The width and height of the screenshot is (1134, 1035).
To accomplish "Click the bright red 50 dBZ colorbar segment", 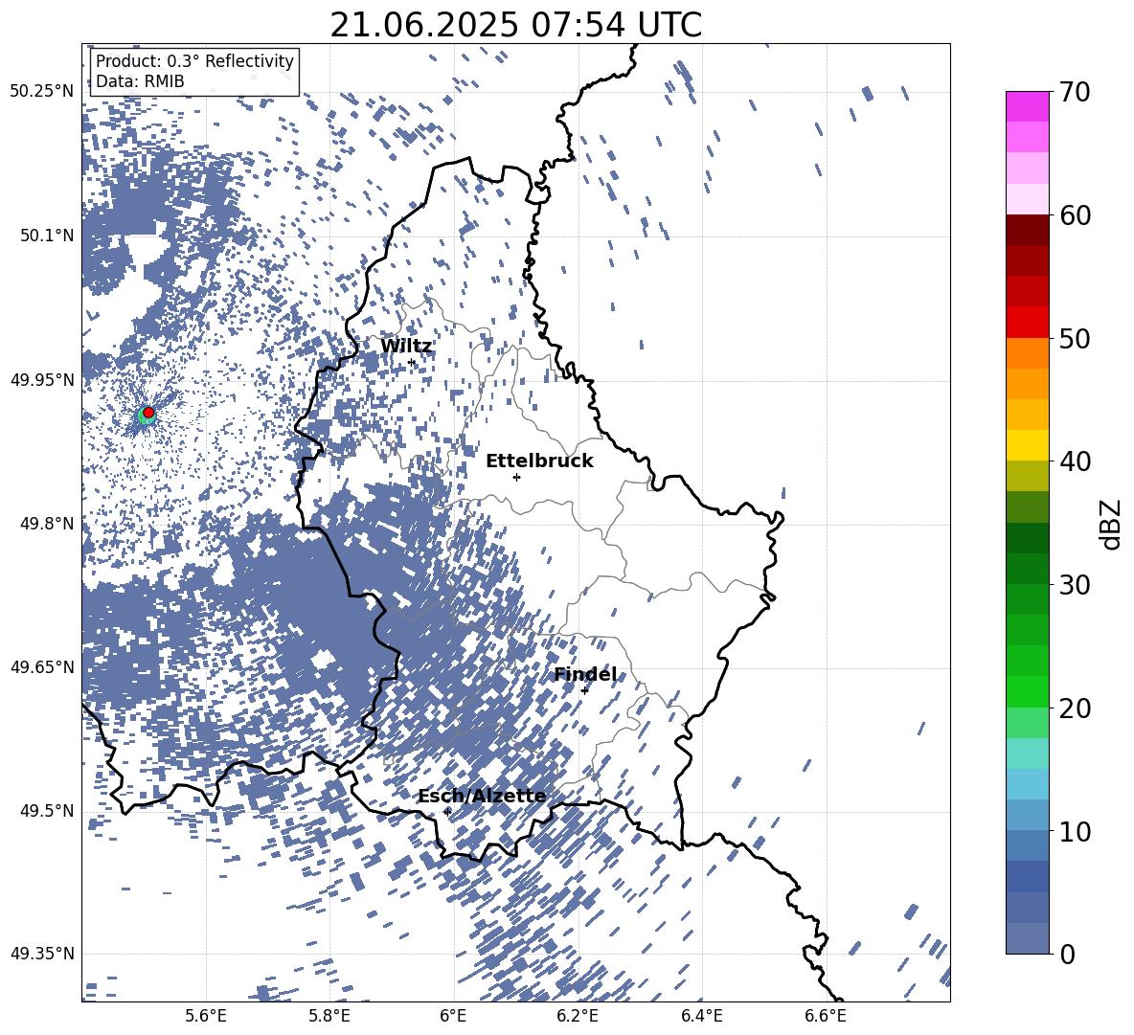I will (1027, 323).
